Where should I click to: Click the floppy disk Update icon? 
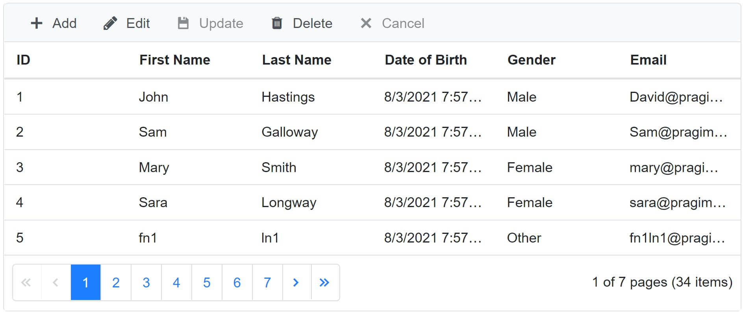click(183, 23)
